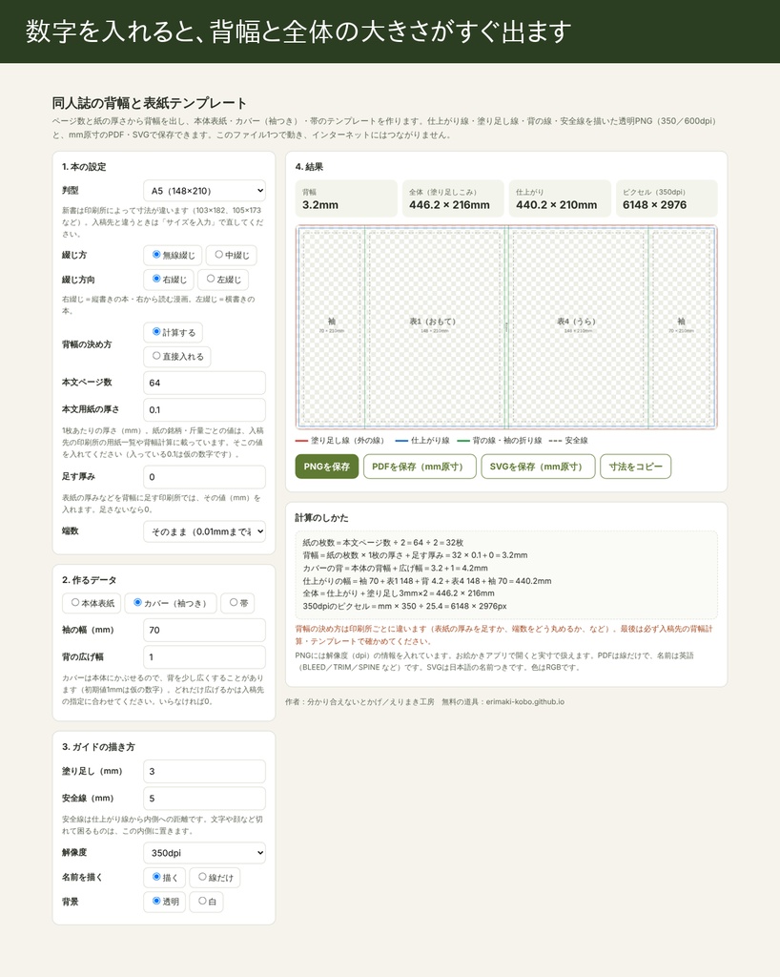Screen dimensions: 780x977
Task: Click 背の線・袖の折り線 legend entry
Action: (500, 441)
